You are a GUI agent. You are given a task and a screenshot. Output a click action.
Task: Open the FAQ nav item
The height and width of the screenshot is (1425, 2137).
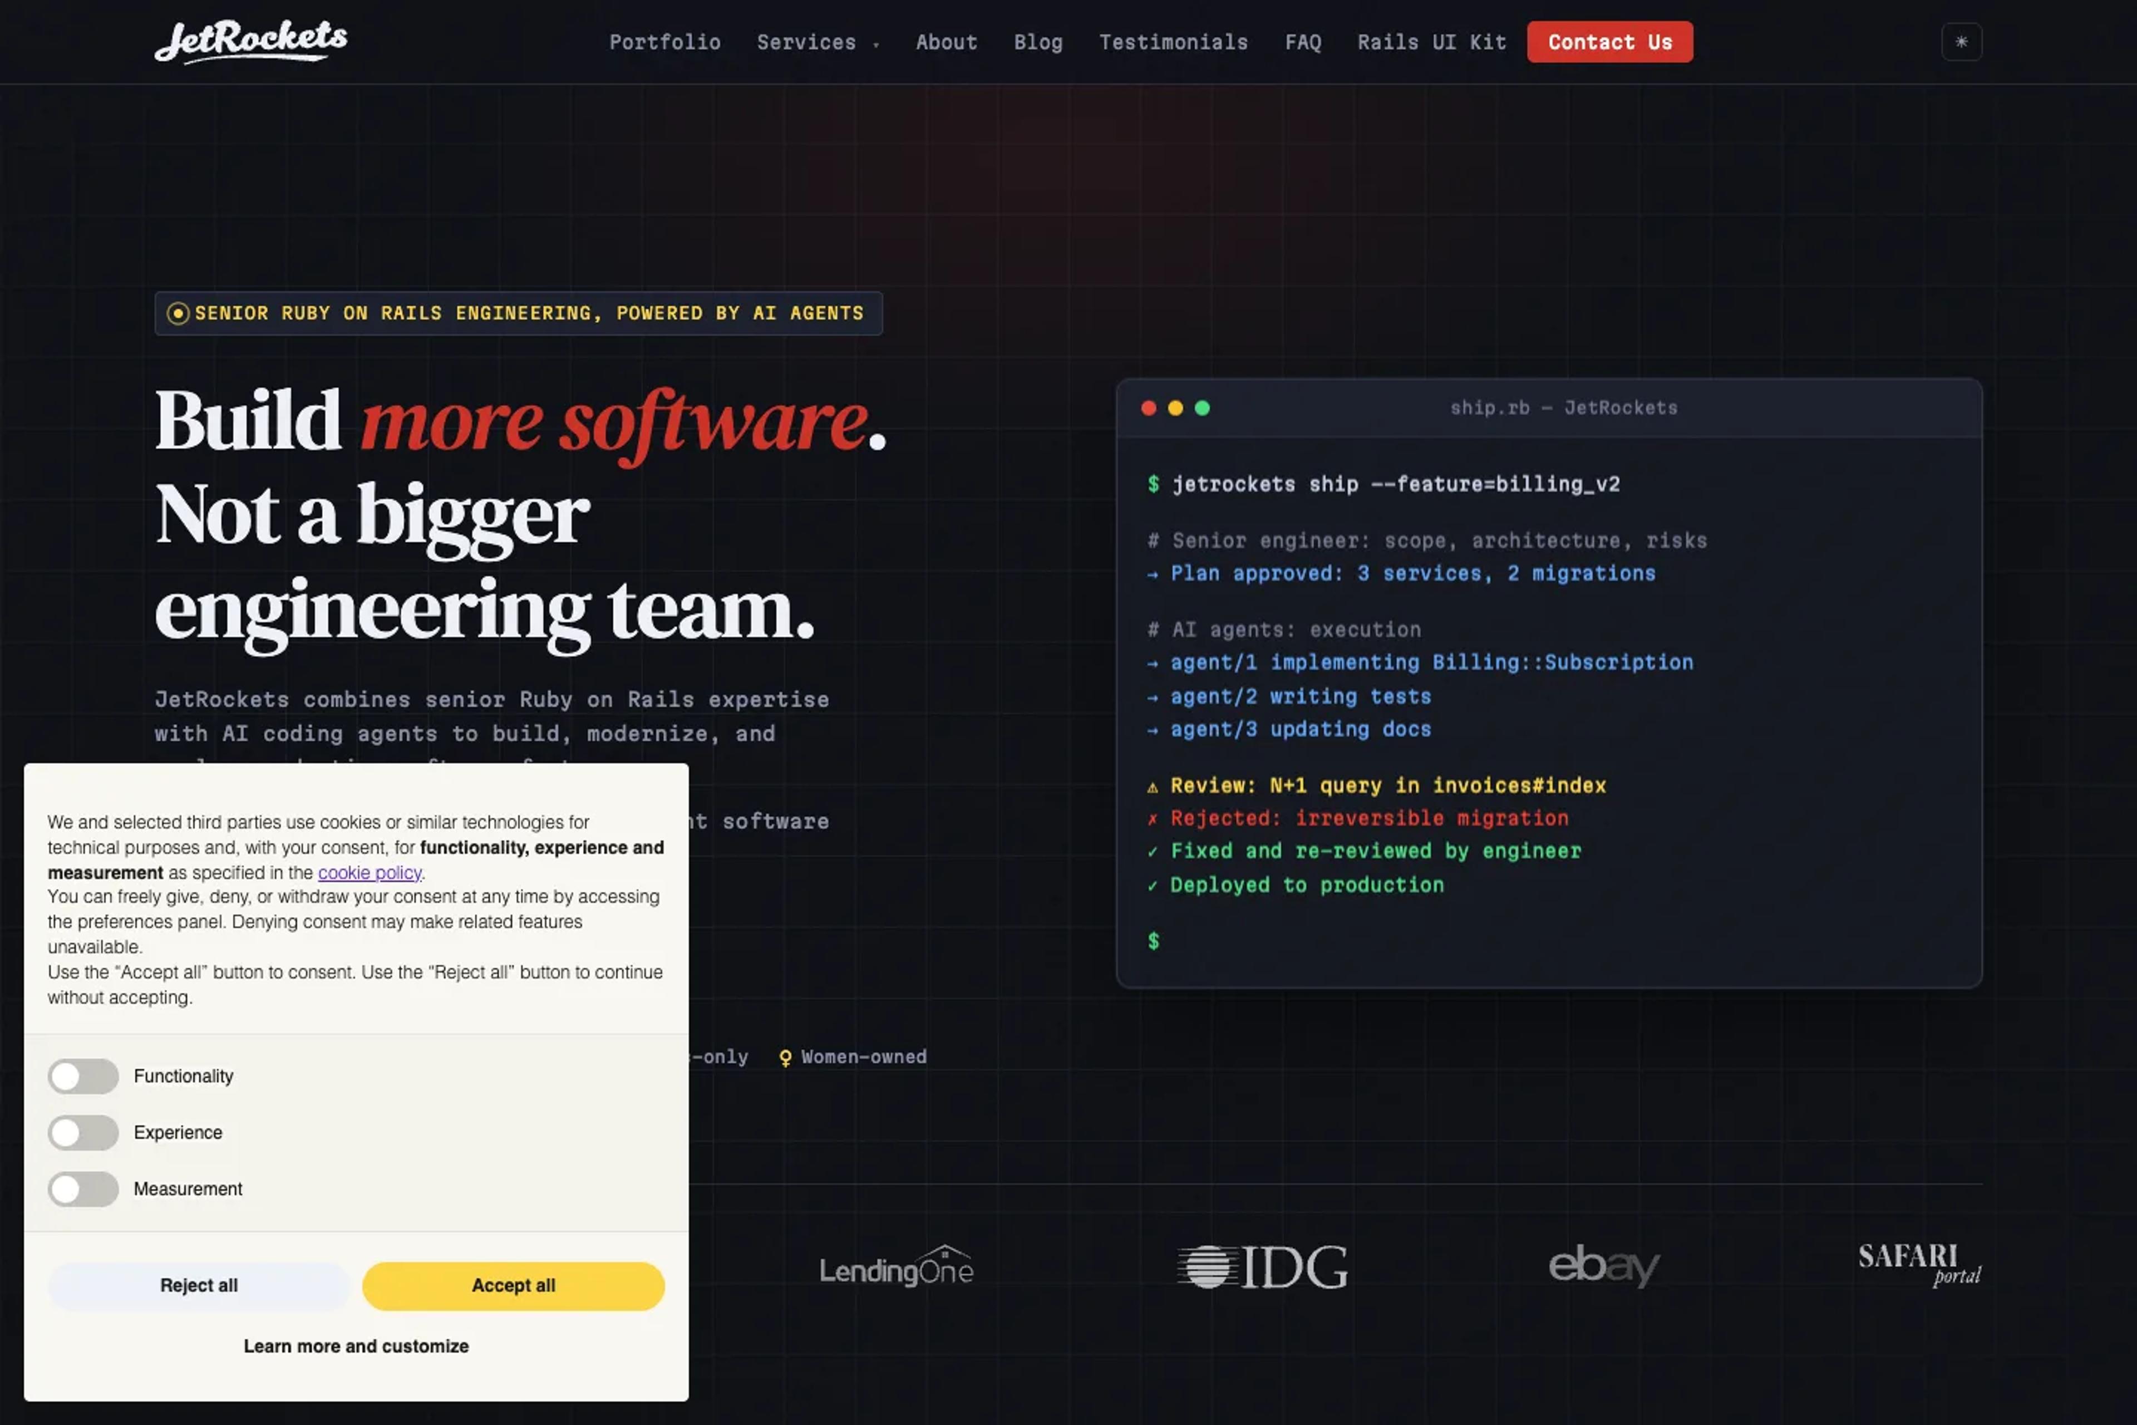(x=1302, y=42)
